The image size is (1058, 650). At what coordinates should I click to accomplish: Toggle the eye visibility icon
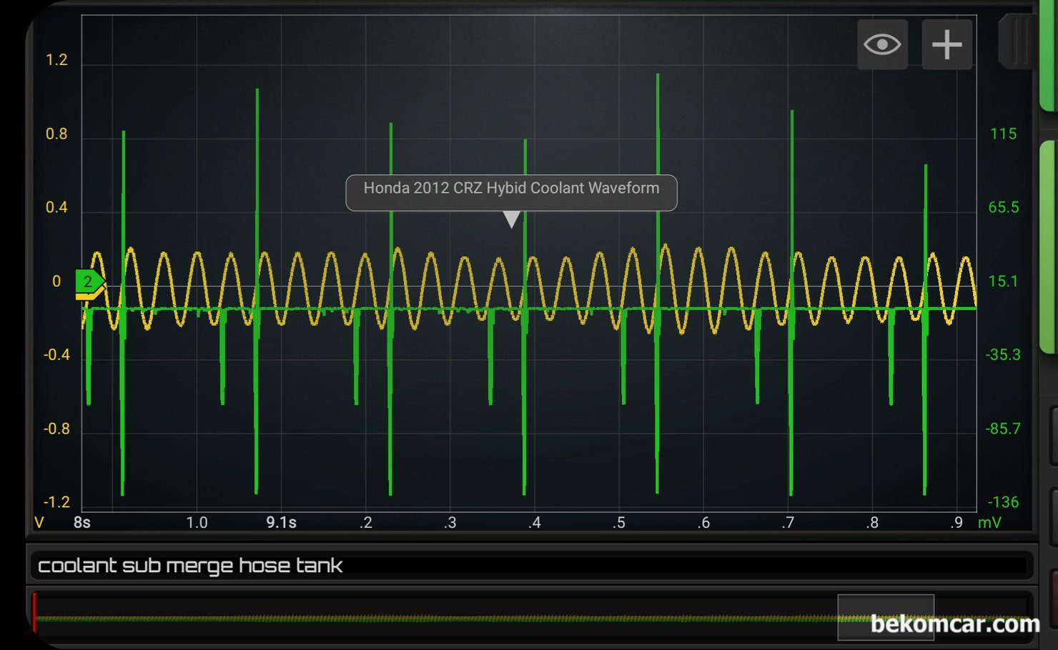[882, 45]
